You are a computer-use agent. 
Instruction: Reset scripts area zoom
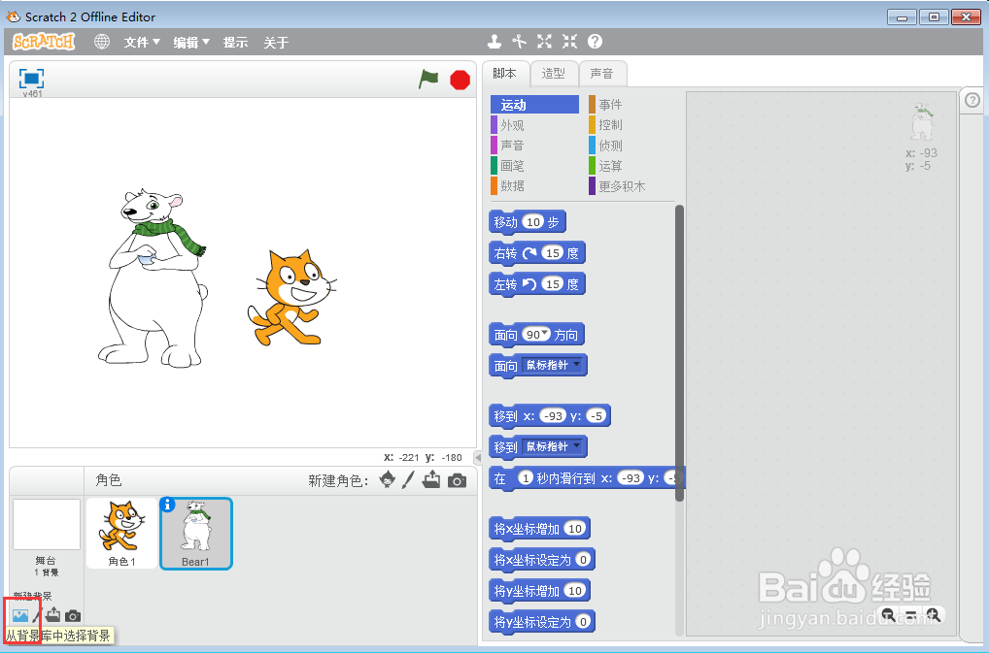(x=910, y=614)
